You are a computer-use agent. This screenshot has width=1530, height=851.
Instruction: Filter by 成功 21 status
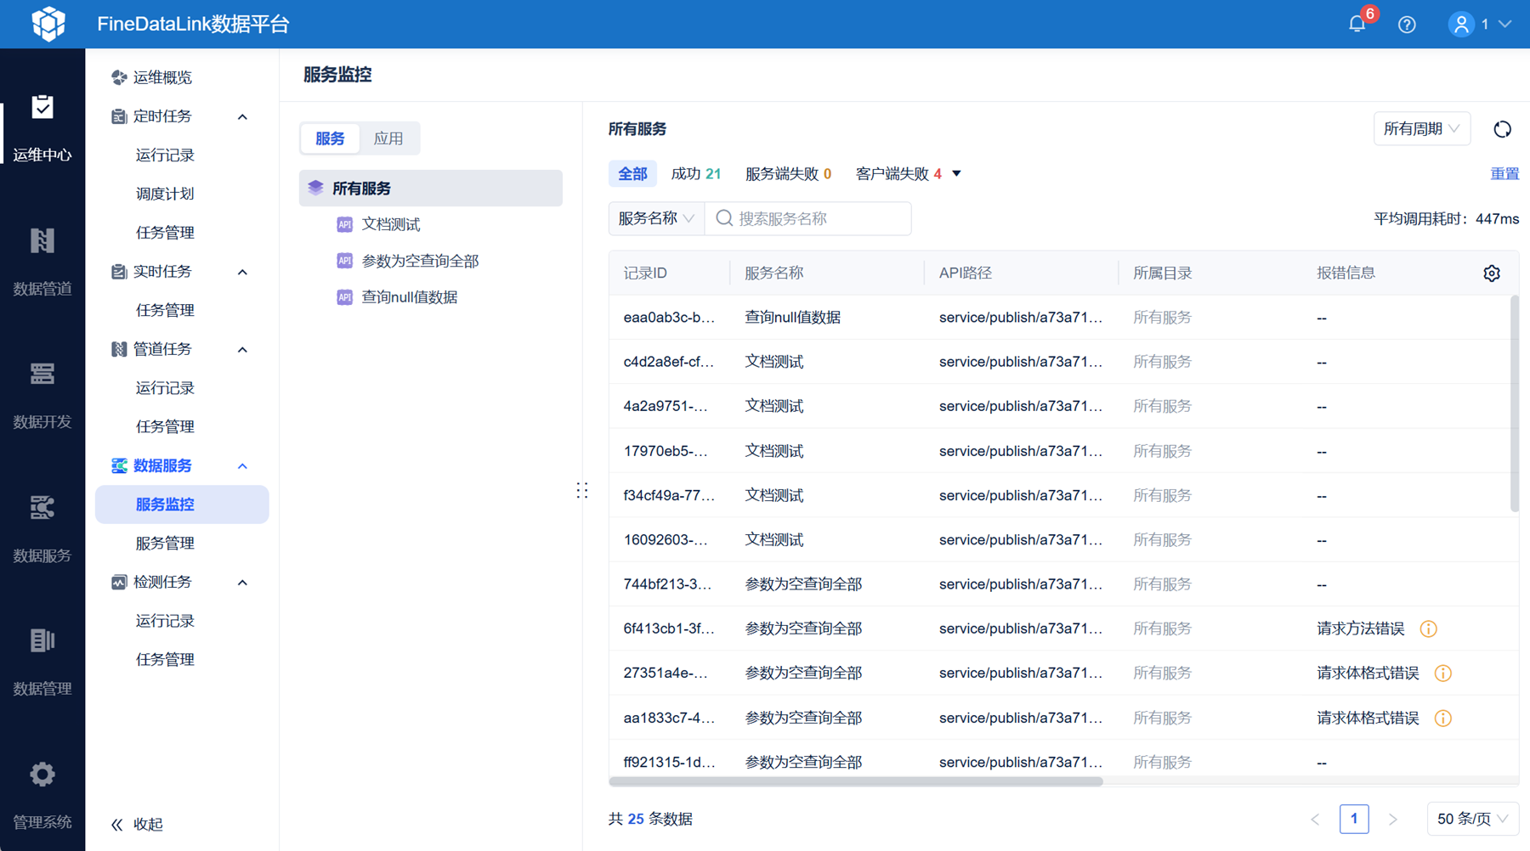696,173
